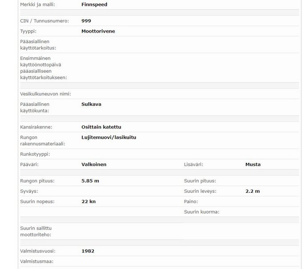Click the Osittain katettu deck value

101,127
